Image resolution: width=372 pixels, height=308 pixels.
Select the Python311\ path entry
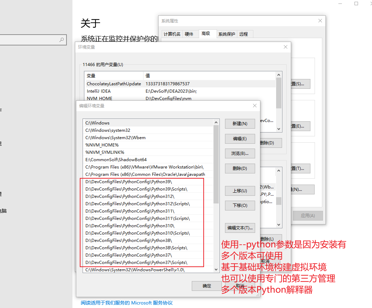148,211
